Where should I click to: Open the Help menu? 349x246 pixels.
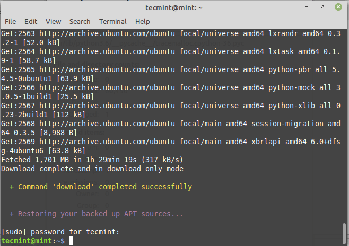pos(143,21)
